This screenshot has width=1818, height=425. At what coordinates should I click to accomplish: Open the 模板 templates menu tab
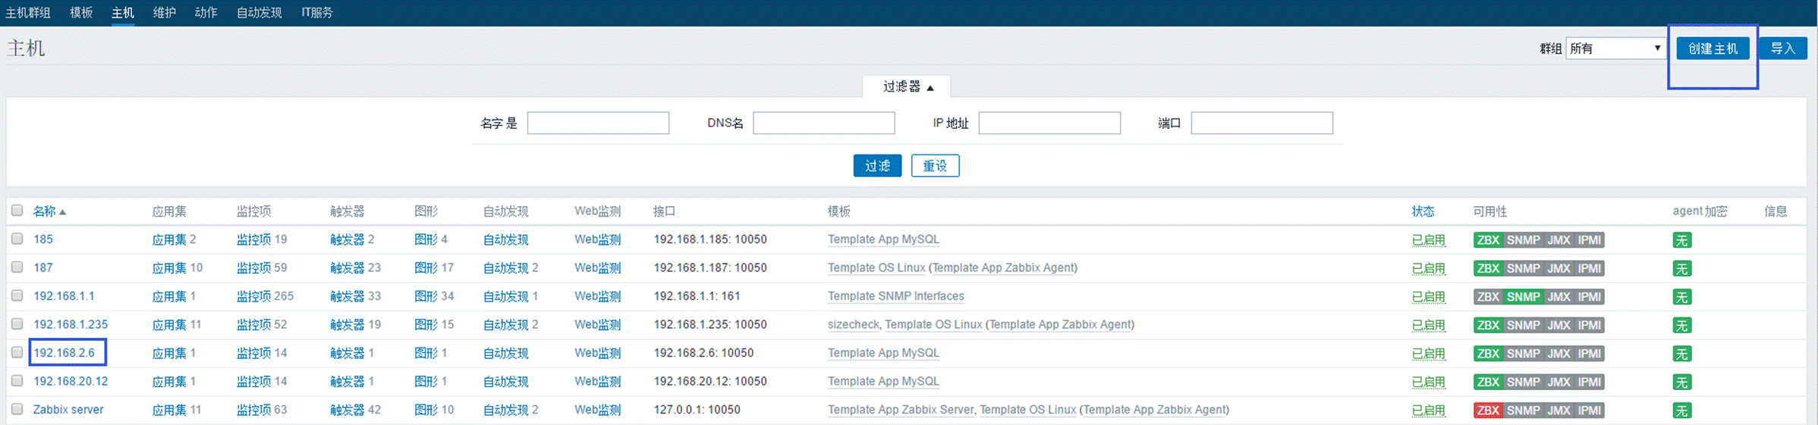pos(81,13)
